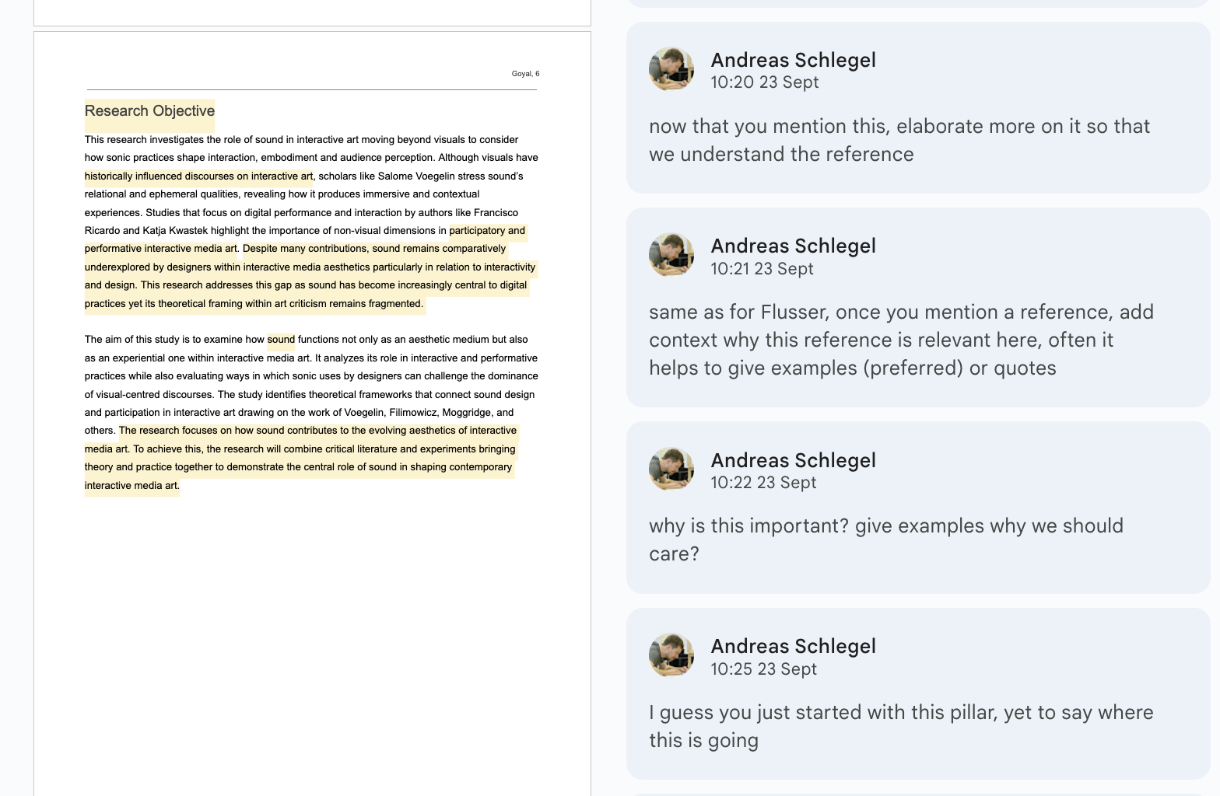Click the avatar on the 10:25 comment
This screenshot has width=1220, height=796.
(x=671, y=655)
